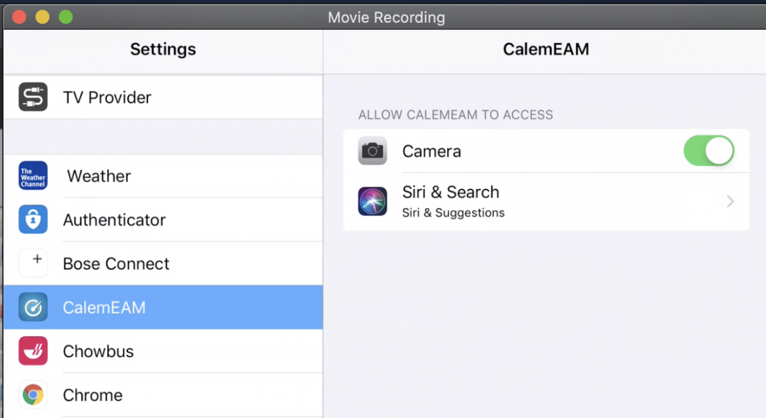The height and width of the screenshot is (418, 766).
Task: Select the highlighted CalemEAM row
Action: (163, 307)
